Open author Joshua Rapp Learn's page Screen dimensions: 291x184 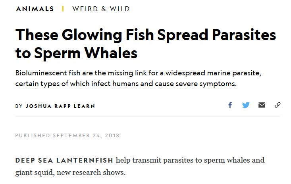(x=60, y=106)
